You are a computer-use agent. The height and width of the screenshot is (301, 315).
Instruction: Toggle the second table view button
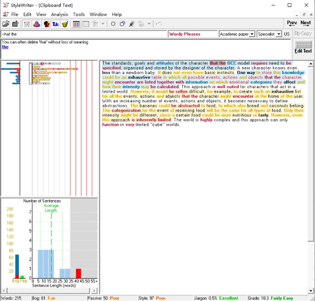pos(86,24)
